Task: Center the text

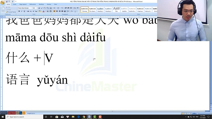Action: [x=57, y=11]
